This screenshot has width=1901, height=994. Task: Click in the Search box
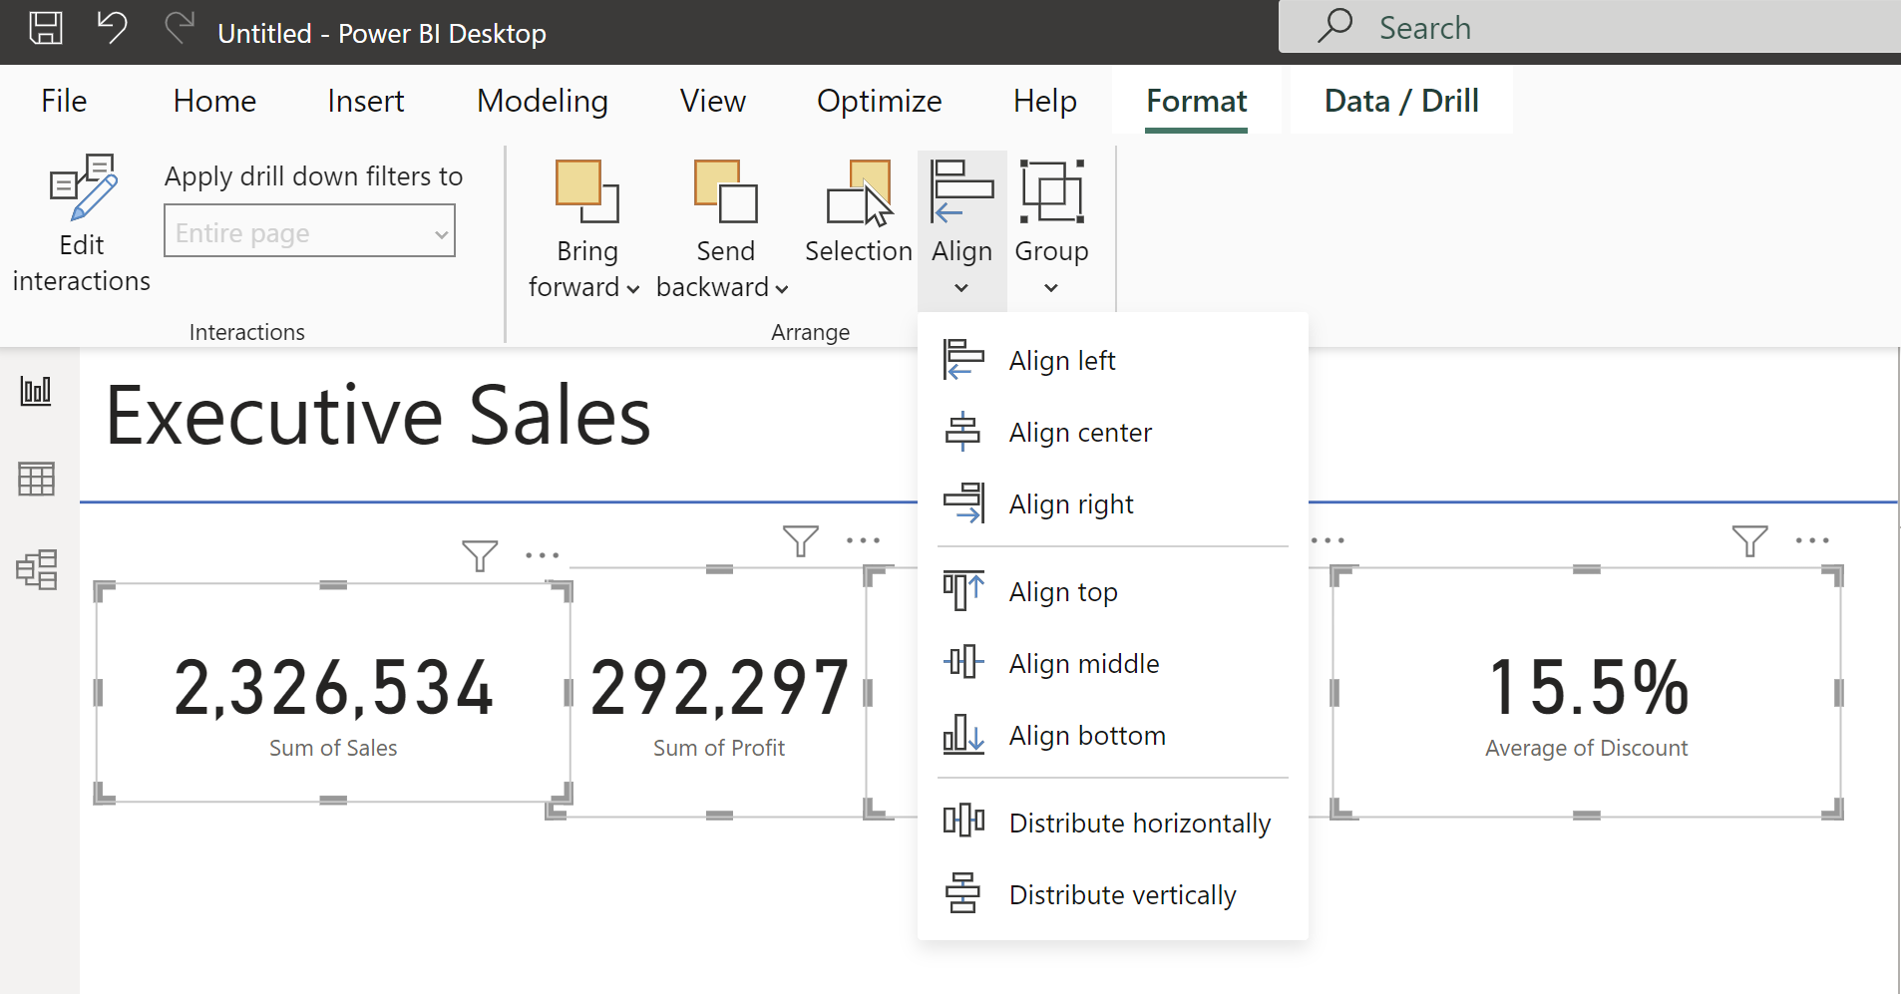1596,28
